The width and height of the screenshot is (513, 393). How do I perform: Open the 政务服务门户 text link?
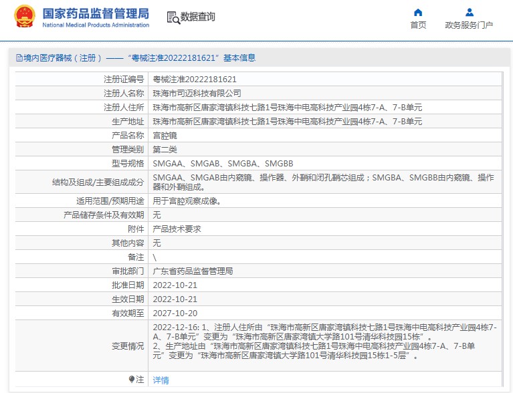[x=469, y=25]
